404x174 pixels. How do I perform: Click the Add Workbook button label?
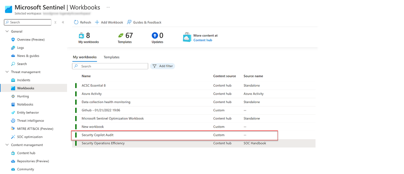tap(112, 22)
